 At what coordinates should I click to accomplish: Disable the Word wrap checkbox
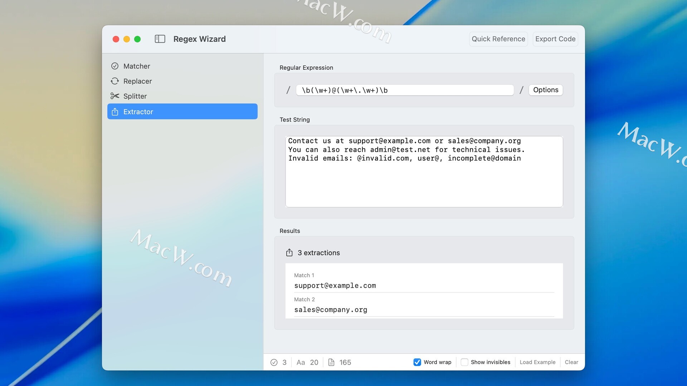pyautogui.click(x=417, y=362)
